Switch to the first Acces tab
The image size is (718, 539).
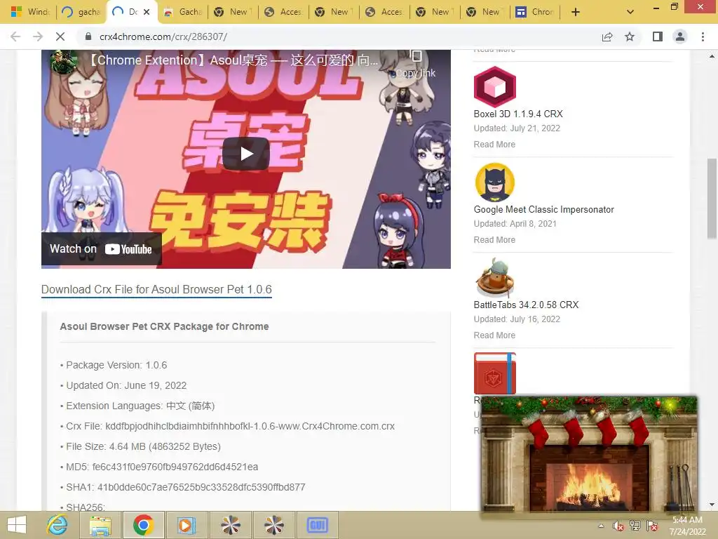(283, 12)
